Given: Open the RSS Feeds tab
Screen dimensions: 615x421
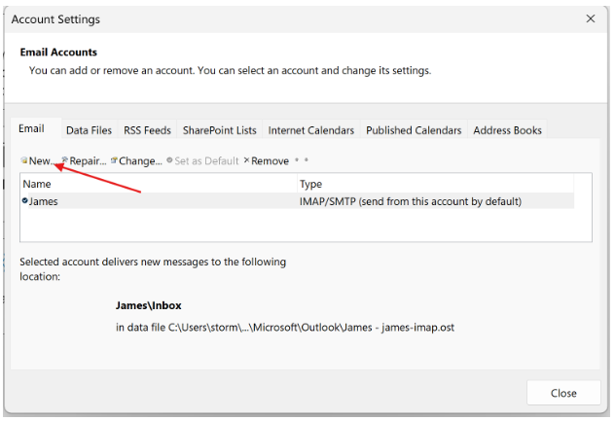Looking at the screenshot, I should [147, 130].
